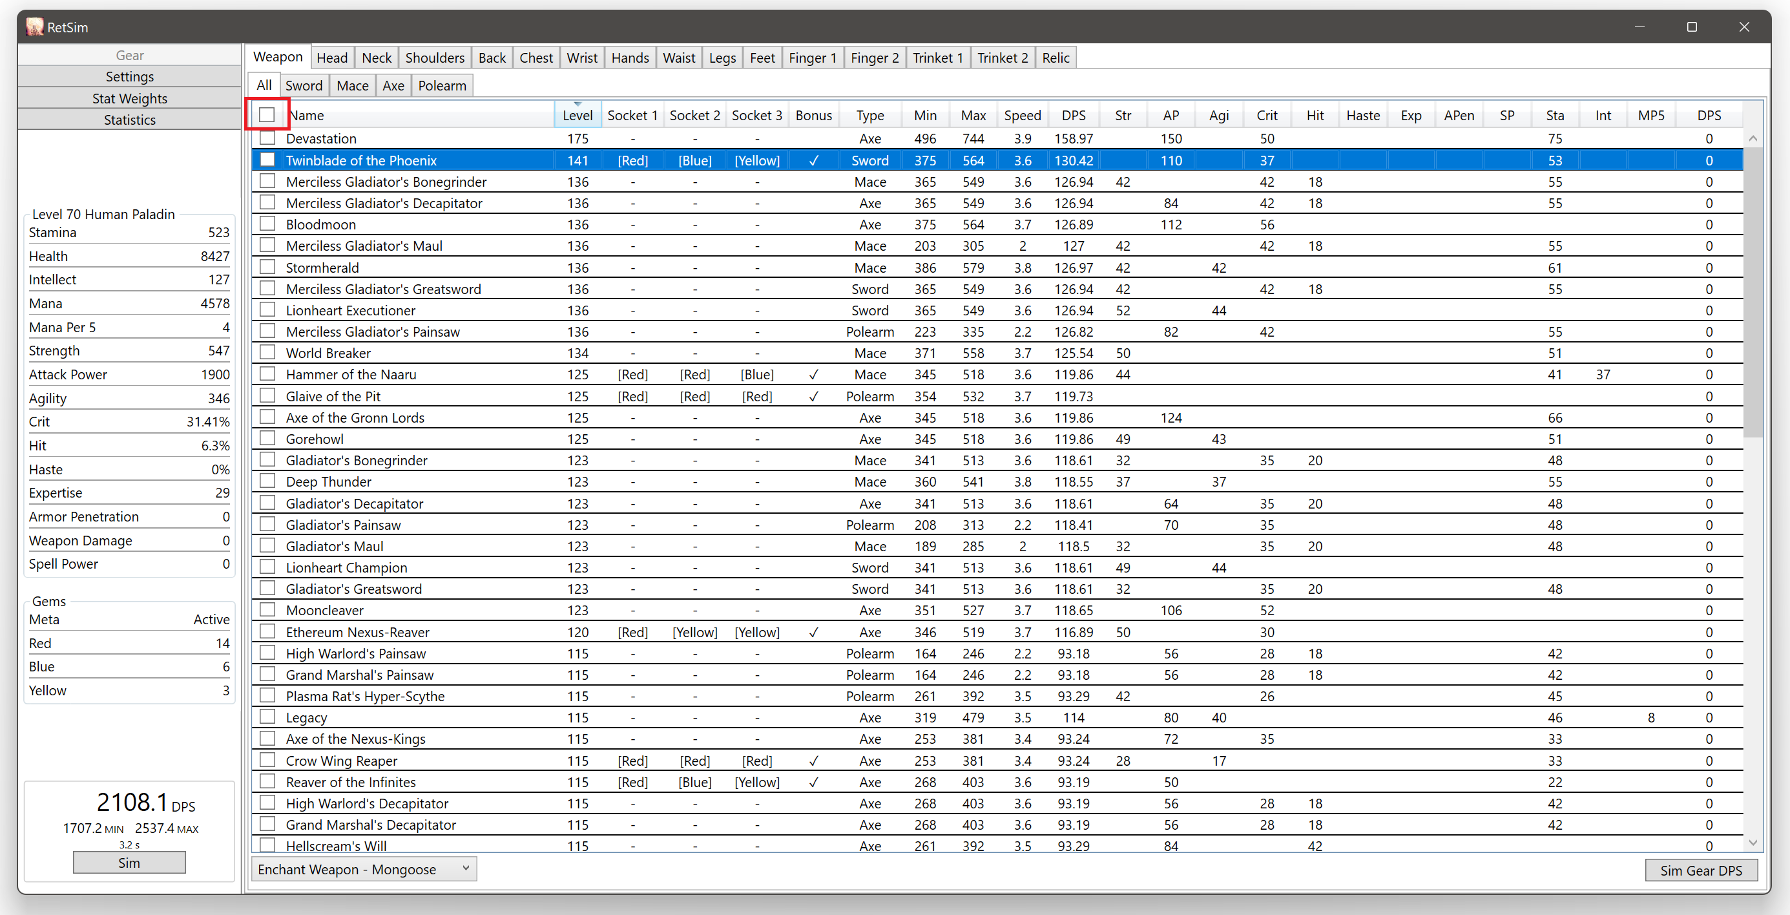
Task: Open the Settings section
Action: (129, 76)
